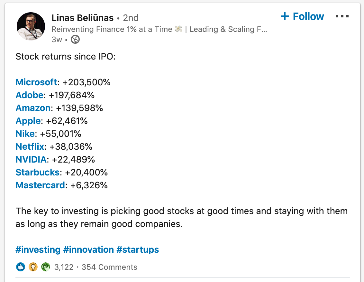Open the Adobe company link
Screen dimensions: 364x282
click(x=30, y=95)
